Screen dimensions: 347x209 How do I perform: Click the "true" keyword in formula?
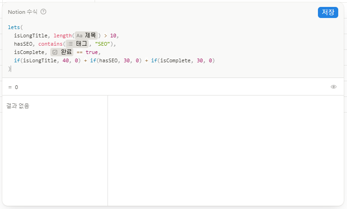click(92, 52)
